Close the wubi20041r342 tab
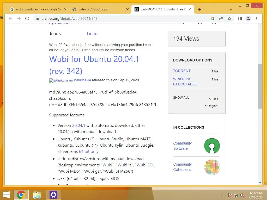This screenshot has width=267, height=200. point(190,9)
